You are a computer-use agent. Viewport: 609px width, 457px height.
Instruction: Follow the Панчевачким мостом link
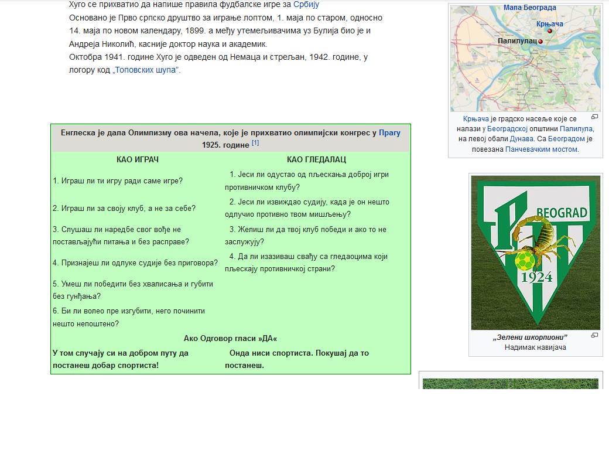coord(541,149)
